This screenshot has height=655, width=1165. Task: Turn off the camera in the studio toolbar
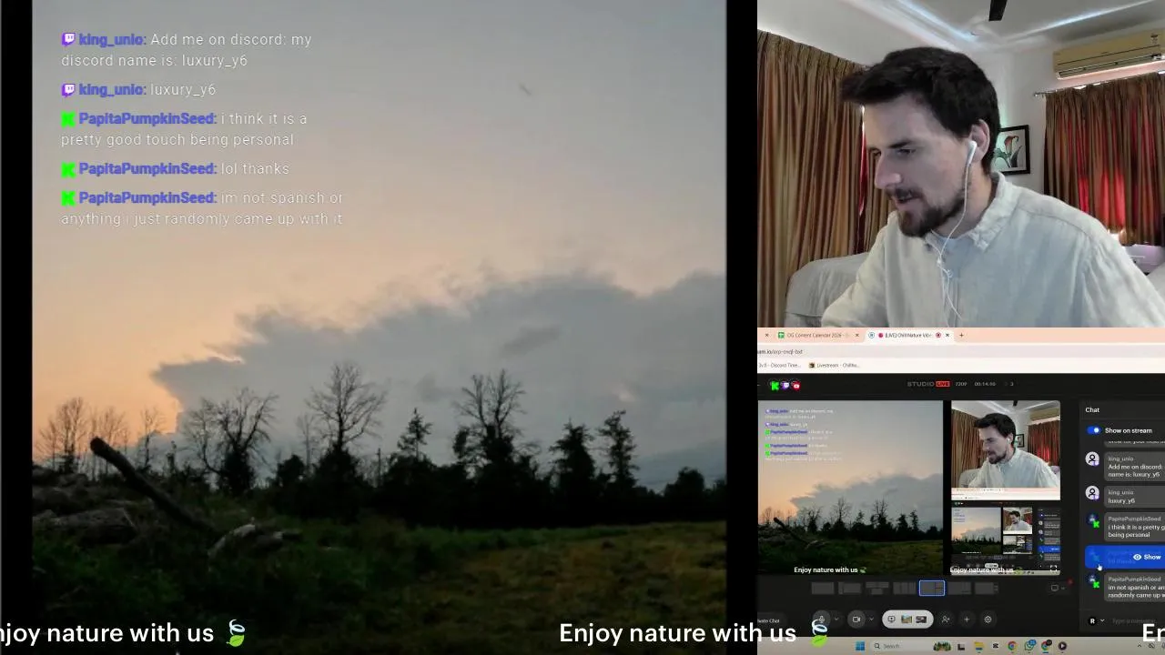[856, 620]
